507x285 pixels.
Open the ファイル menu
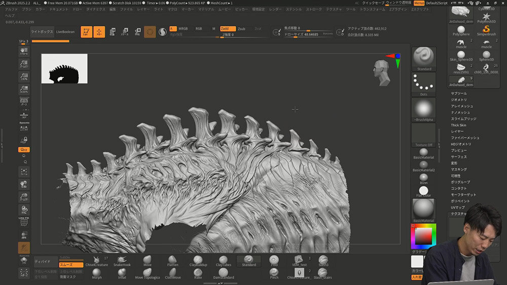click(x=126, y=9)
